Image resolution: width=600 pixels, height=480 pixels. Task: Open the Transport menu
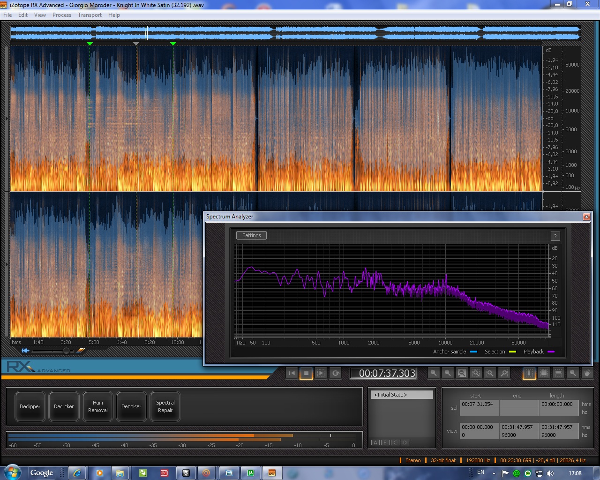pyautogui.click(x=90, y=15)
